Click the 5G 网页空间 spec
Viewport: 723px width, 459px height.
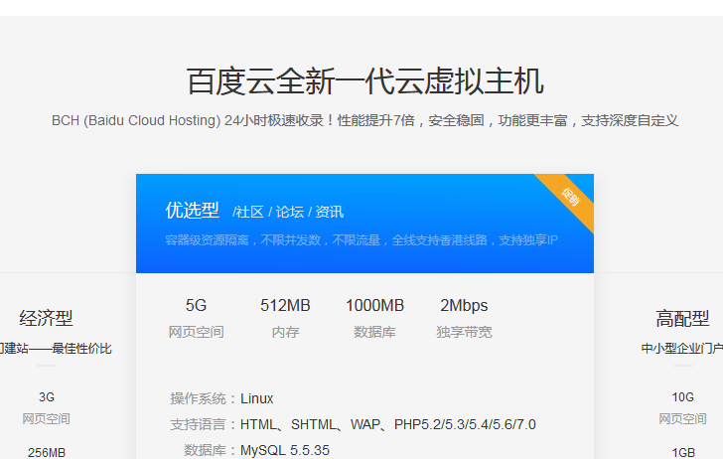196,318
